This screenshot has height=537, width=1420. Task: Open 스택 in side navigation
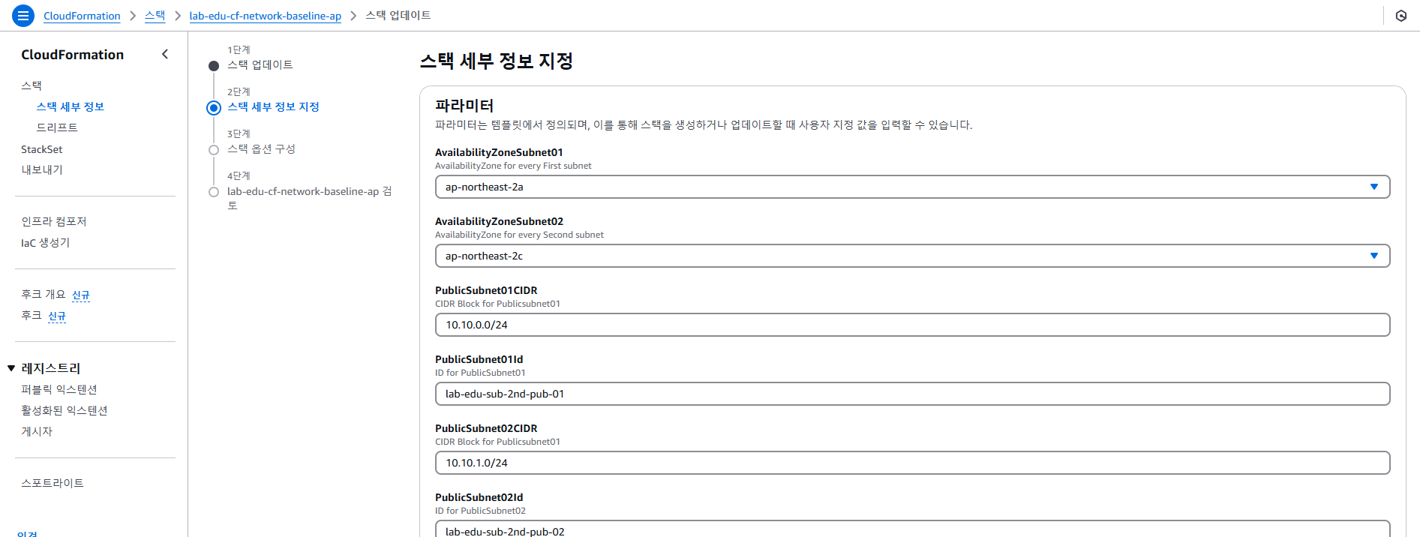click(32, 85)
